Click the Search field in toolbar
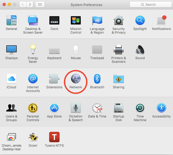Screen dimensions: 173x155 (150, 4)
